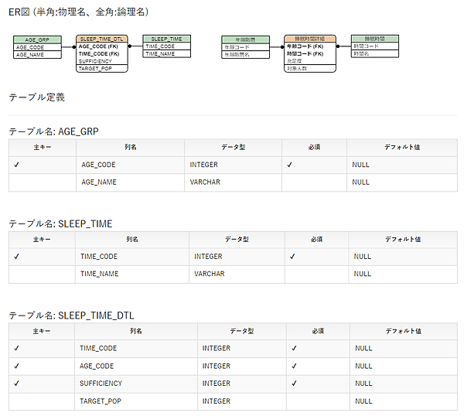Click デフォルト値 header in SLEEP_TIME_DTL table
The width and height of the screenshot is (464, 416).
pyautogui.click(x=403, y=330)
